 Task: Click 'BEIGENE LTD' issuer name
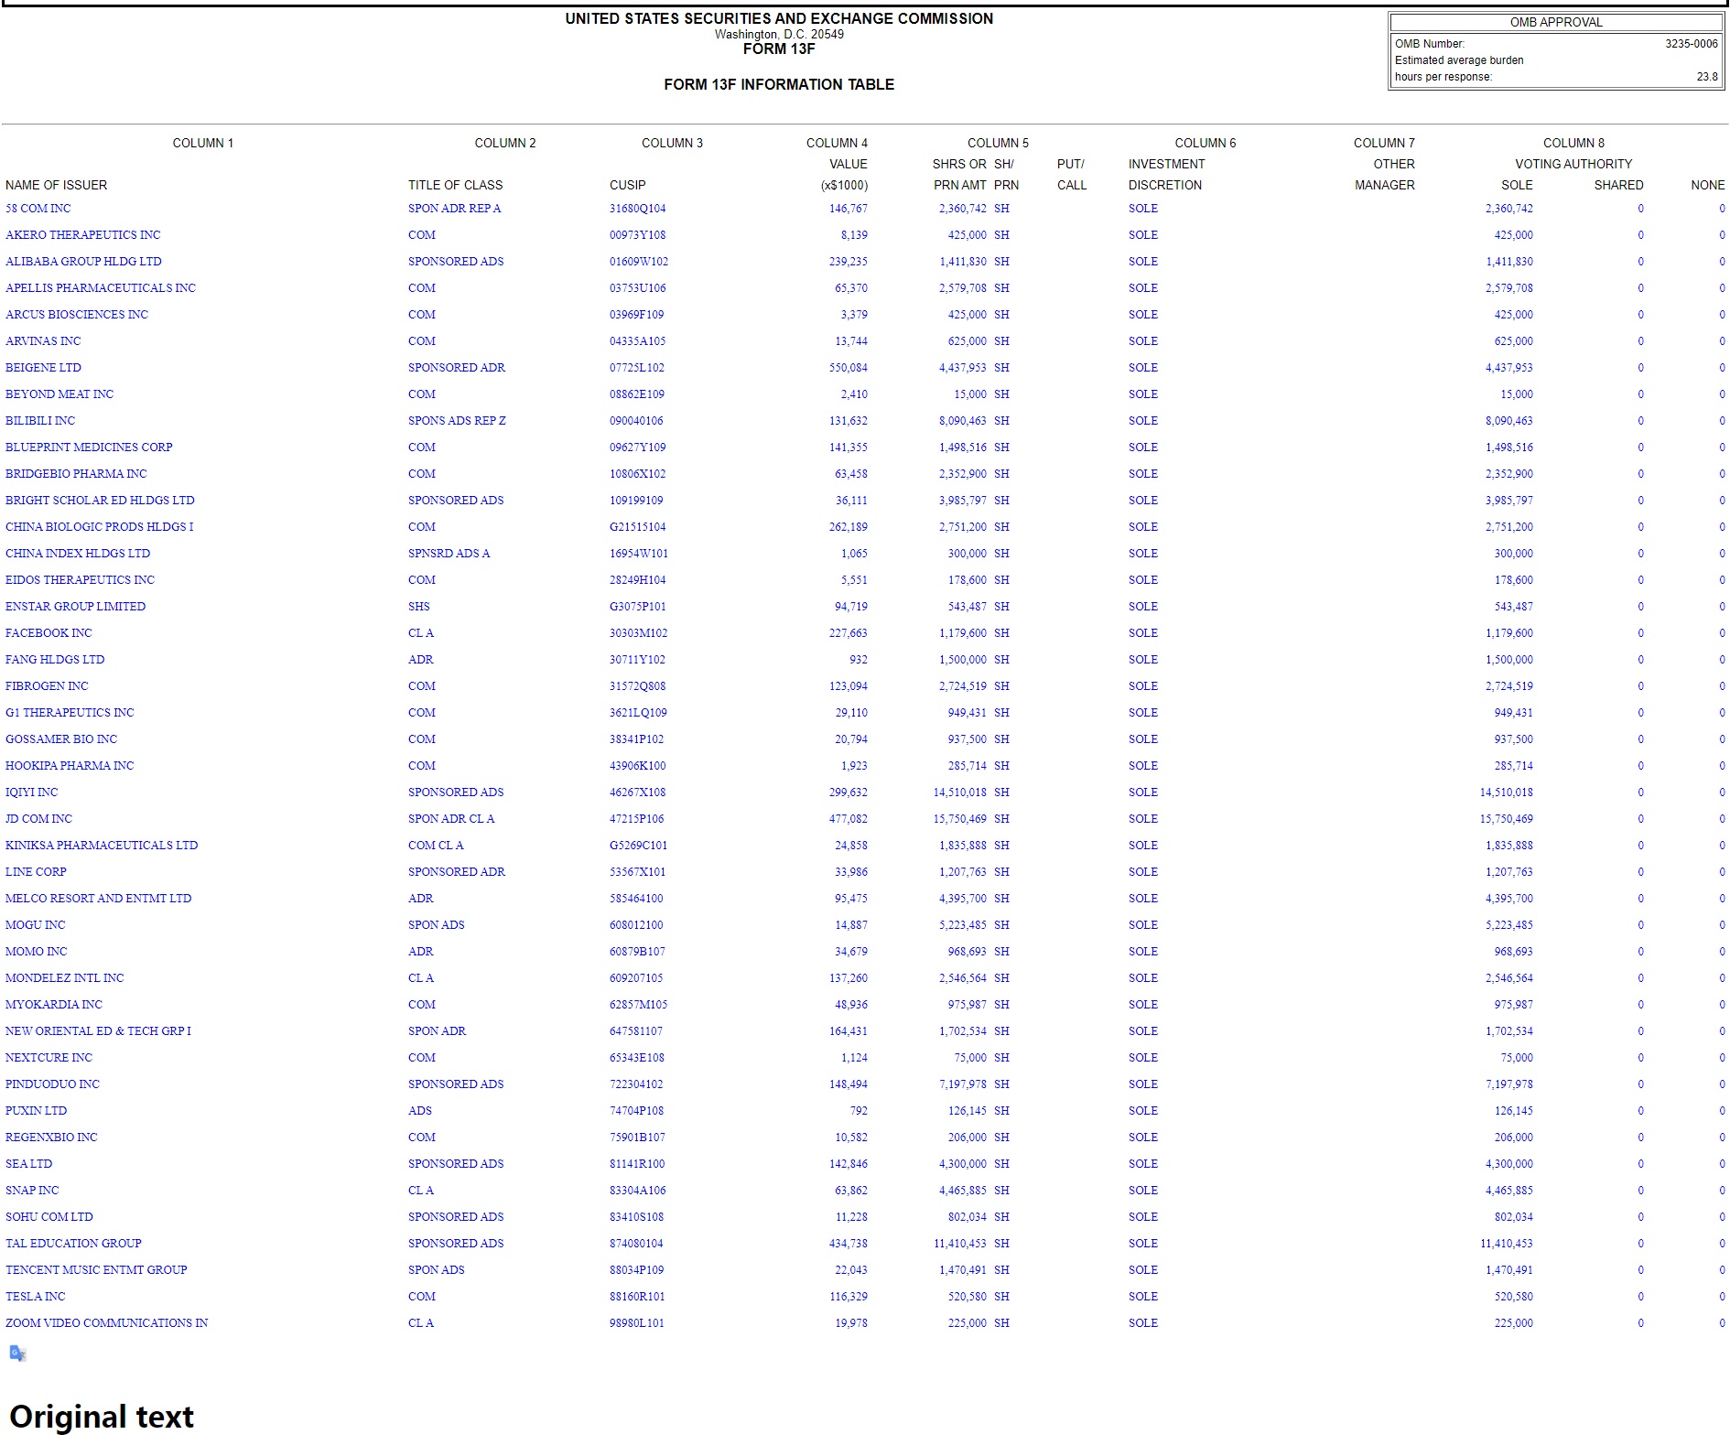pos(43,368)
